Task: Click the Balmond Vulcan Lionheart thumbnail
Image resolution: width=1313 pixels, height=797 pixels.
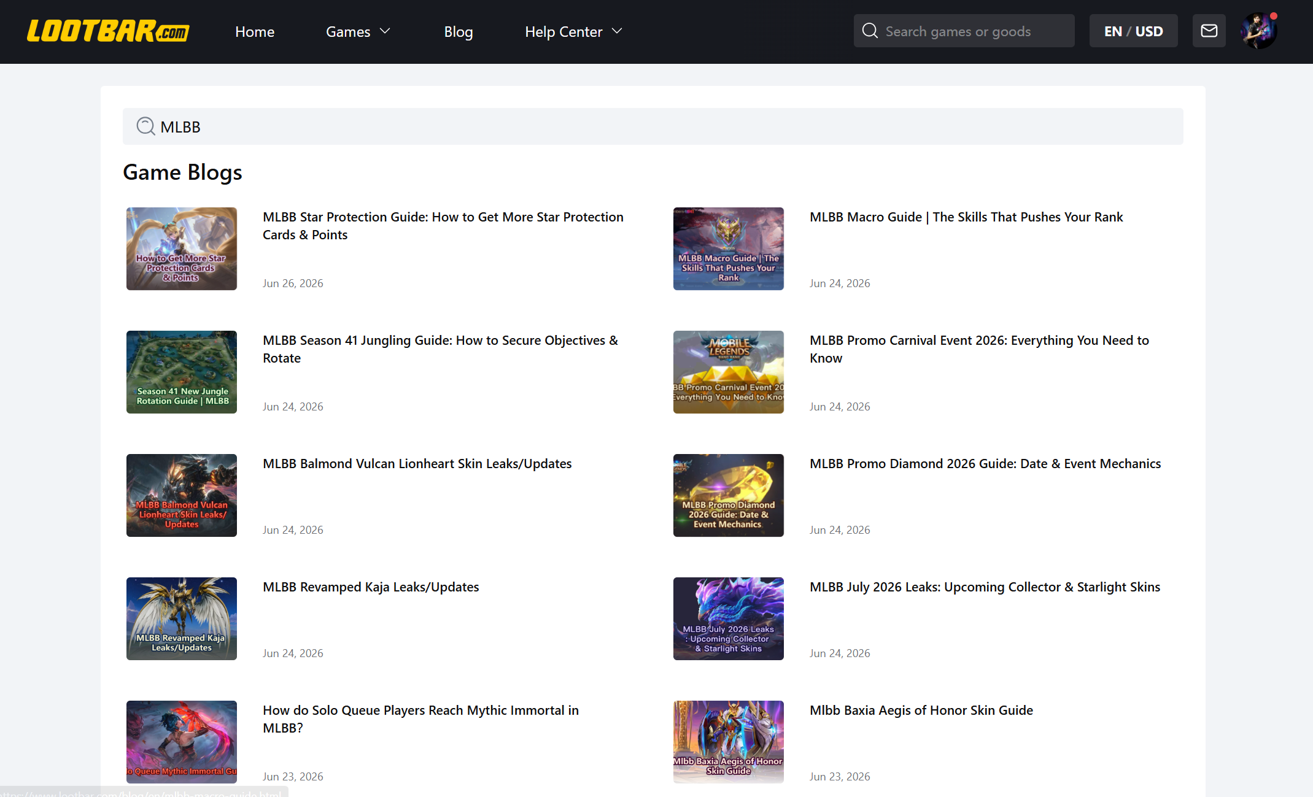Action: (182, 495)
